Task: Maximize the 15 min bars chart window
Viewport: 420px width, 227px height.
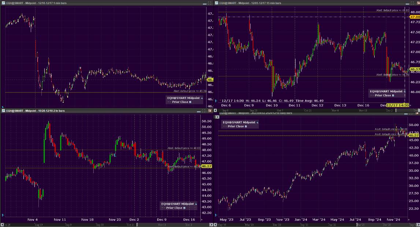Action: [412, 3]
